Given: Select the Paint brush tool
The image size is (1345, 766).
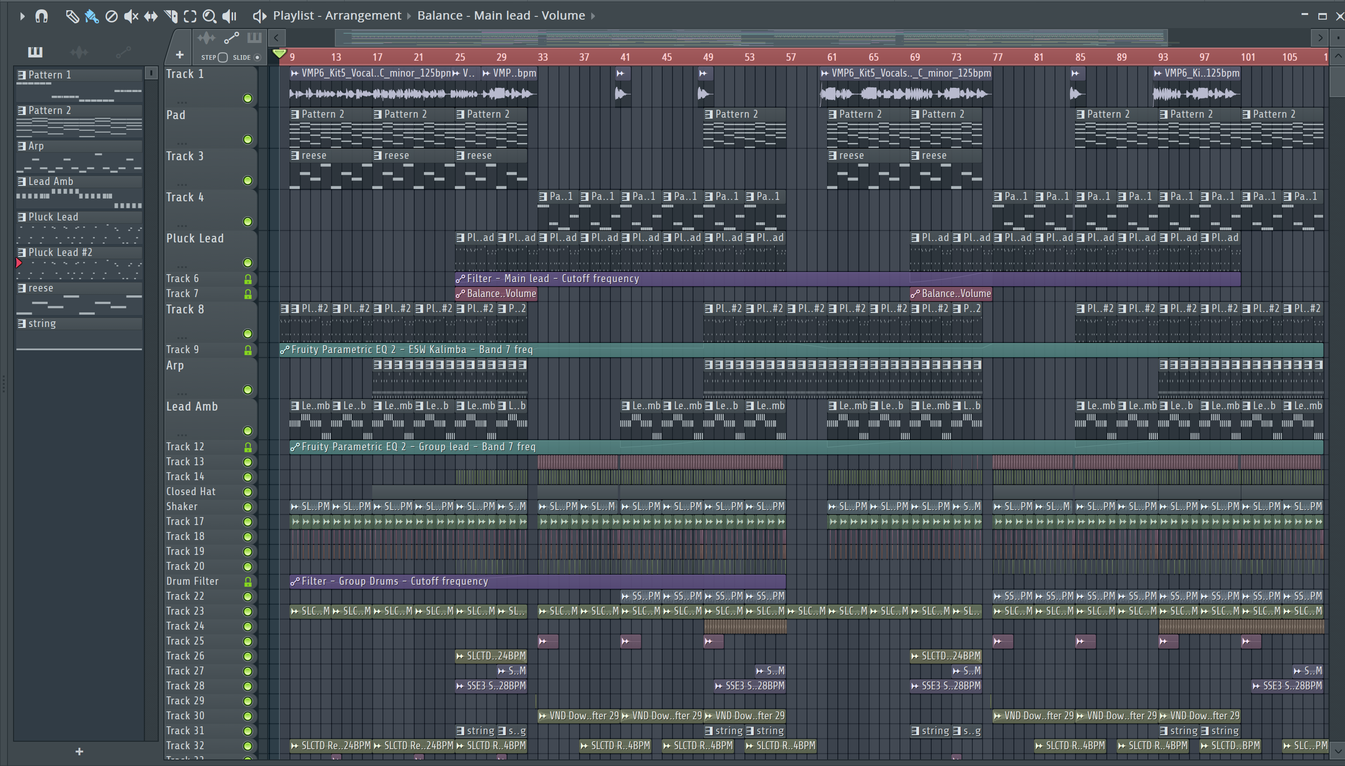Looking at the screenshot, I should (x=92, y=16).
